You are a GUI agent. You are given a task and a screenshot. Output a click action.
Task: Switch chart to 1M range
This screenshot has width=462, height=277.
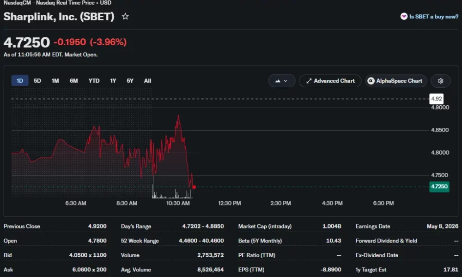click(x=55, y=81)
